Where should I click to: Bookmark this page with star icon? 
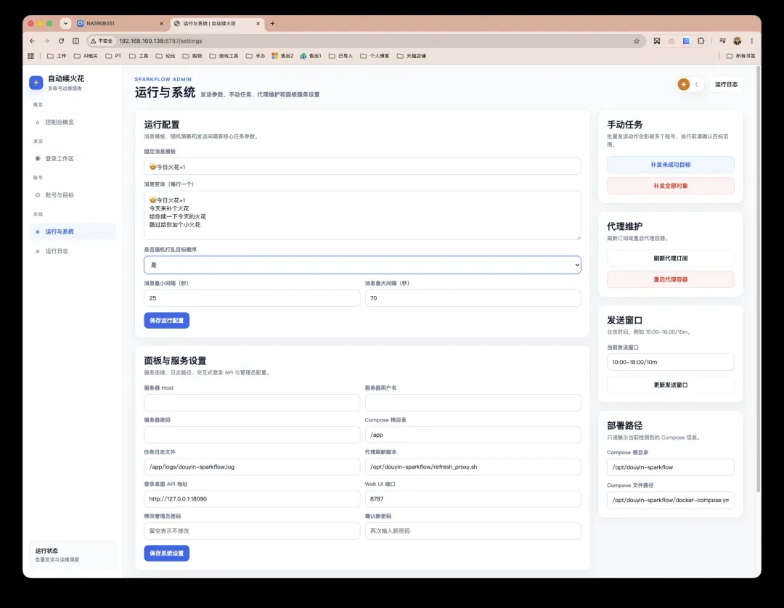coord(637,41)
